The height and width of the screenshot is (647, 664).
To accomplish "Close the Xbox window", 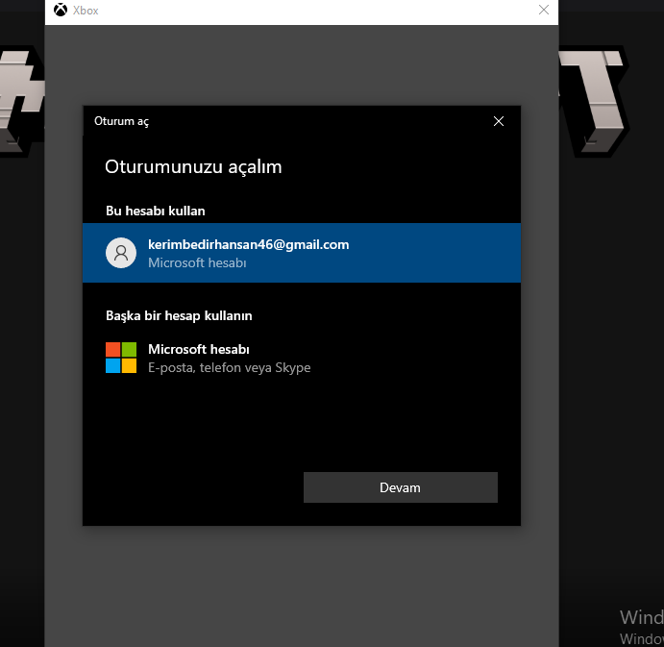I will pyautogui.click(x=544, y=10).
